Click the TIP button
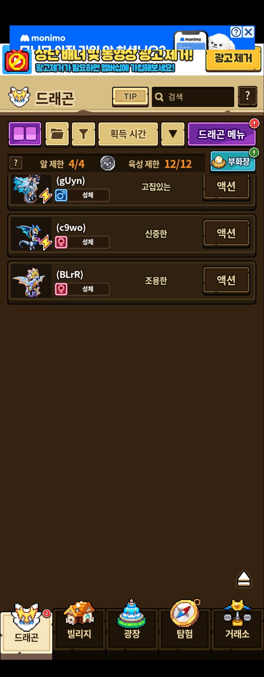The width and height of the screenshot is (264, 677). tap(130, 97)
